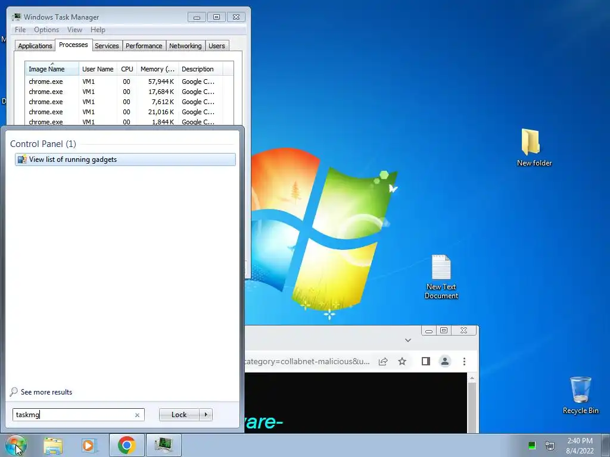Sort processes by Image Name column
610x457 pixels.
[52, 69]
